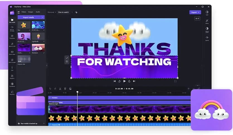The width and height of the screenshot is (233, 135).
Task: Open the Brand kit section
Action: [12, 93]
